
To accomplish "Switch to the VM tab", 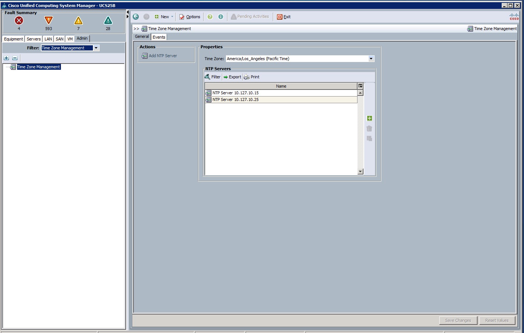I will [x=70, y=39].
